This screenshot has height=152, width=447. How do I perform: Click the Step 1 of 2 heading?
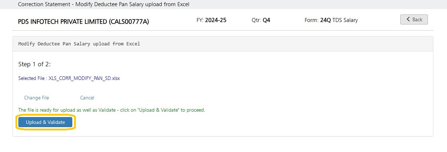(35, 64)
